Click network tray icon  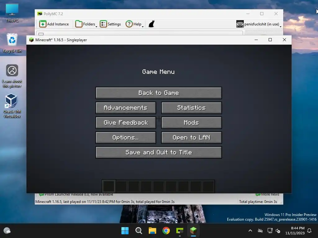[270, 231]
